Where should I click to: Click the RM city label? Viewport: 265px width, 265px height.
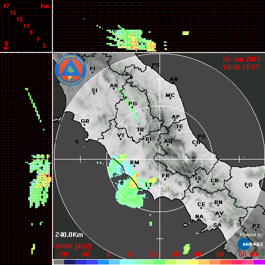coord(135,162)
